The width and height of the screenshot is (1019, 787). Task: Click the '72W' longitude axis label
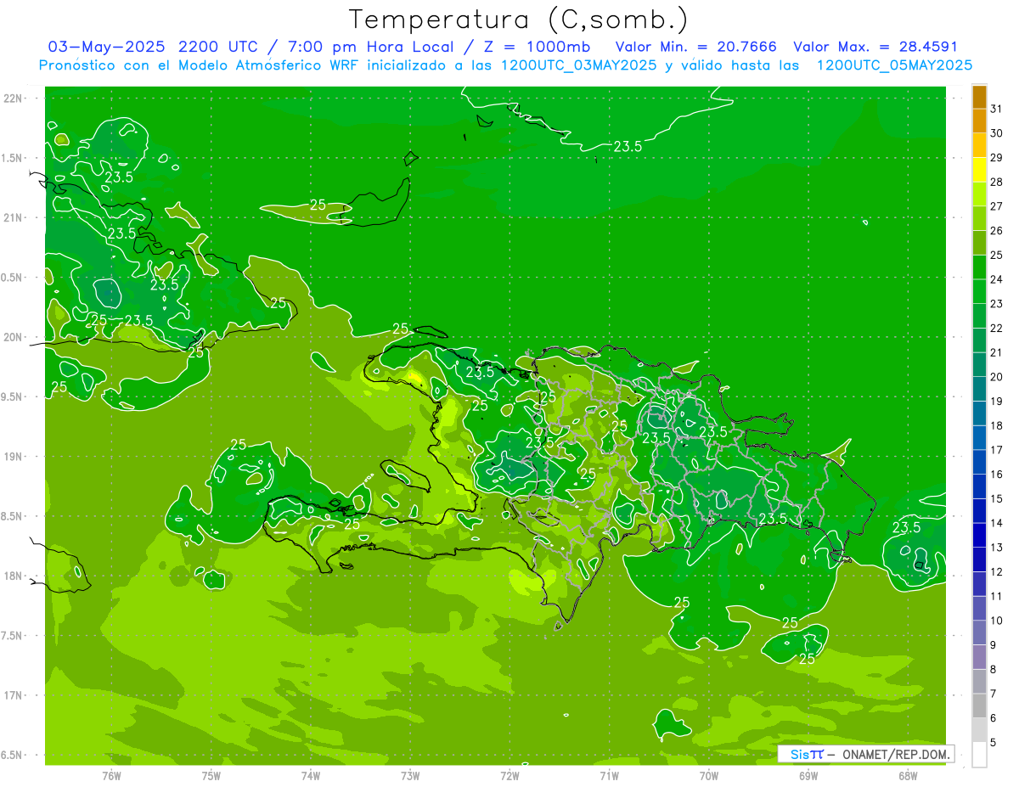coord(509,775)
